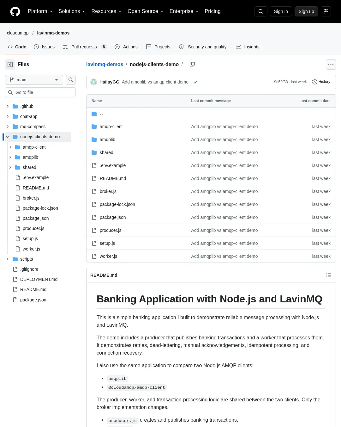
Task: Collapse the nodejs-clients-demo folder chevron
Action: pos(8,137)
